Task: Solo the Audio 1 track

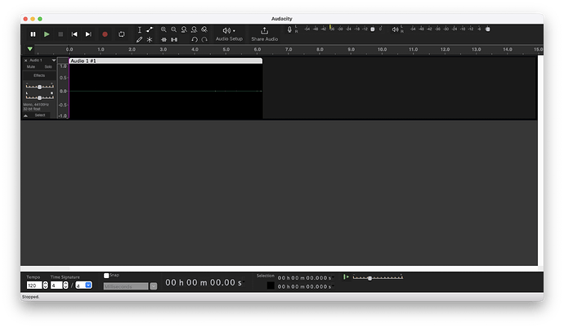Action: point(48,67)
